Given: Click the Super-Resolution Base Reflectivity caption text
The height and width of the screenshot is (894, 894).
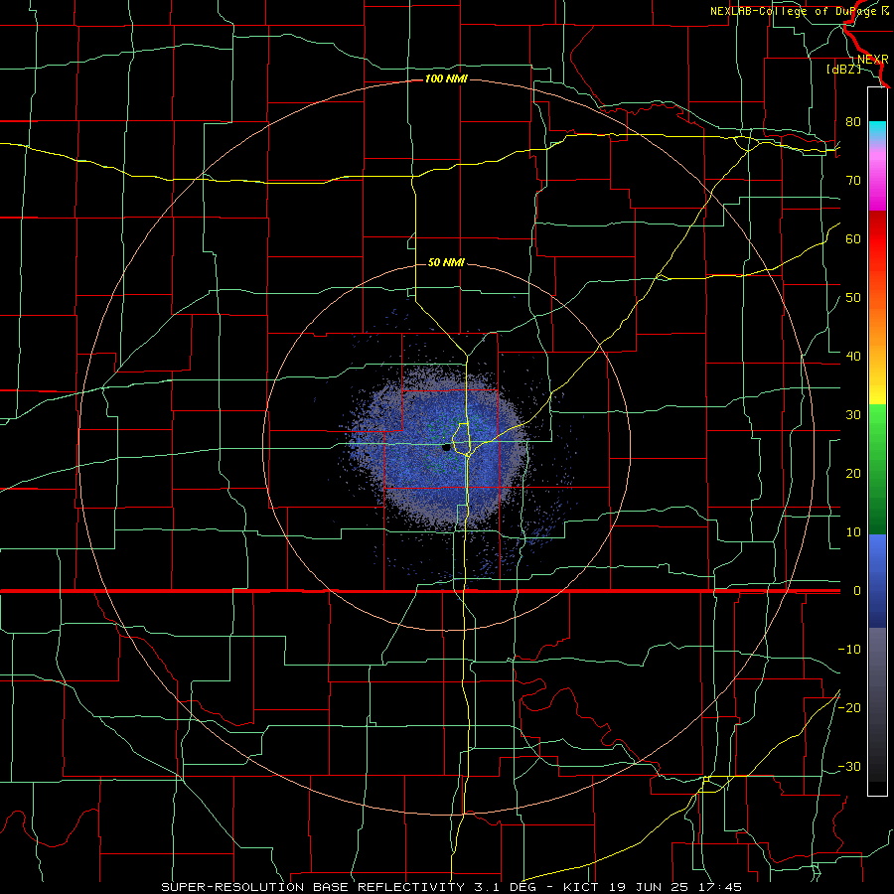Looking at the screenshot, I should (x=311, y=887).
